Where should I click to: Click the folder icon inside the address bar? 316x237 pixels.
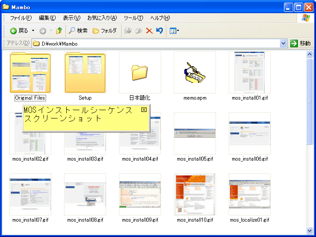click(x=36, y=43)
